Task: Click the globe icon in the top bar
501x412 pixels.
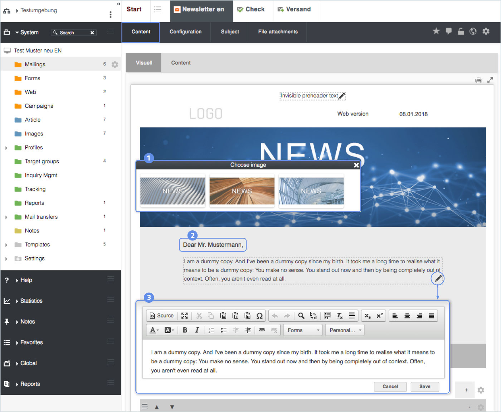Action: click(473, 32)
